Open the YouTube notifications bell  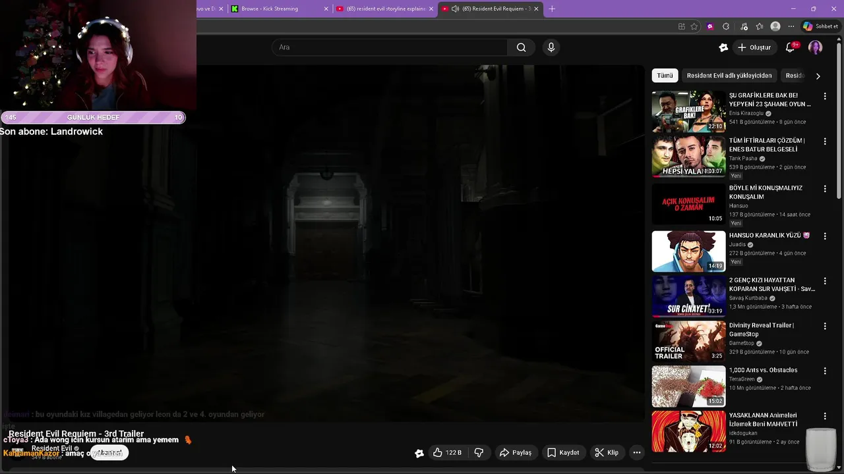(x=790, y=47)
